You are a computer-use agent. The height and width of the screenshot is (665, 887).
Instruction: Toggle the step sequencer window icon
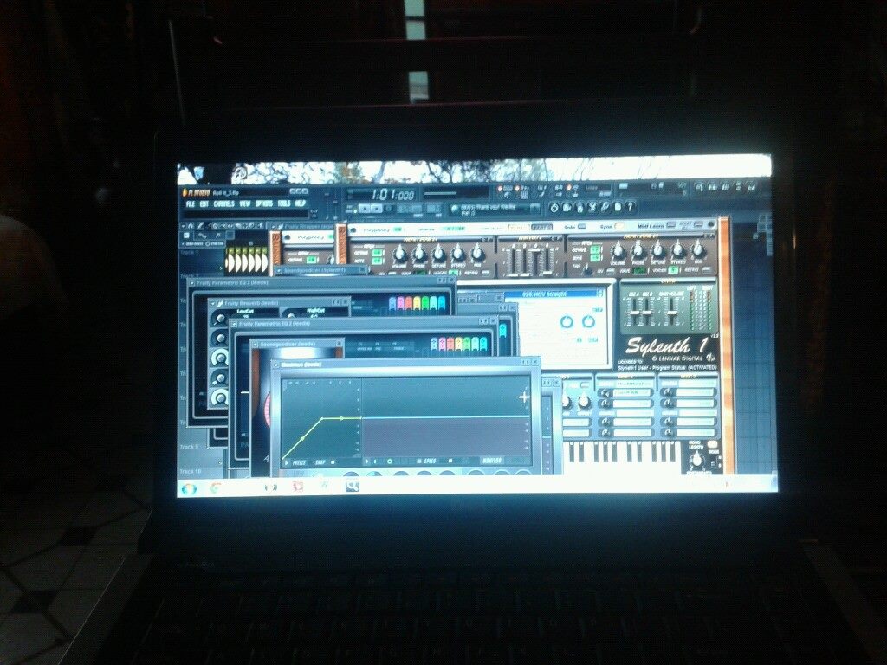pyautogui.click(x=713, y=186)
